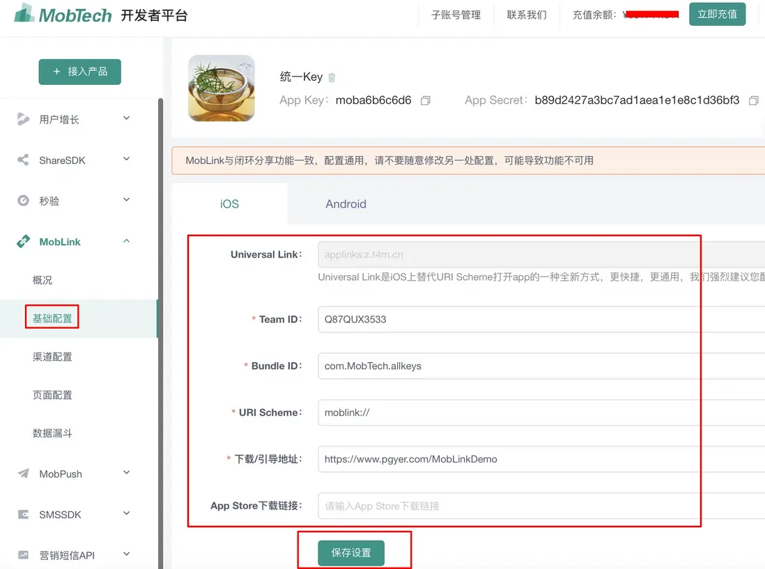765x569 pixels.
Task: Click the App Secret value text
Action: click(637, 100)
